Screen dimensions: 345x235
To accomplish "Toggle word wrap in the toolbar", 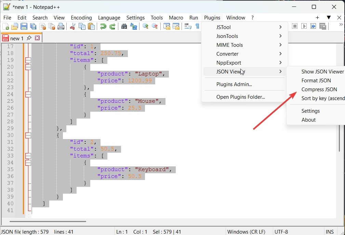I will [x=188, y=27].
